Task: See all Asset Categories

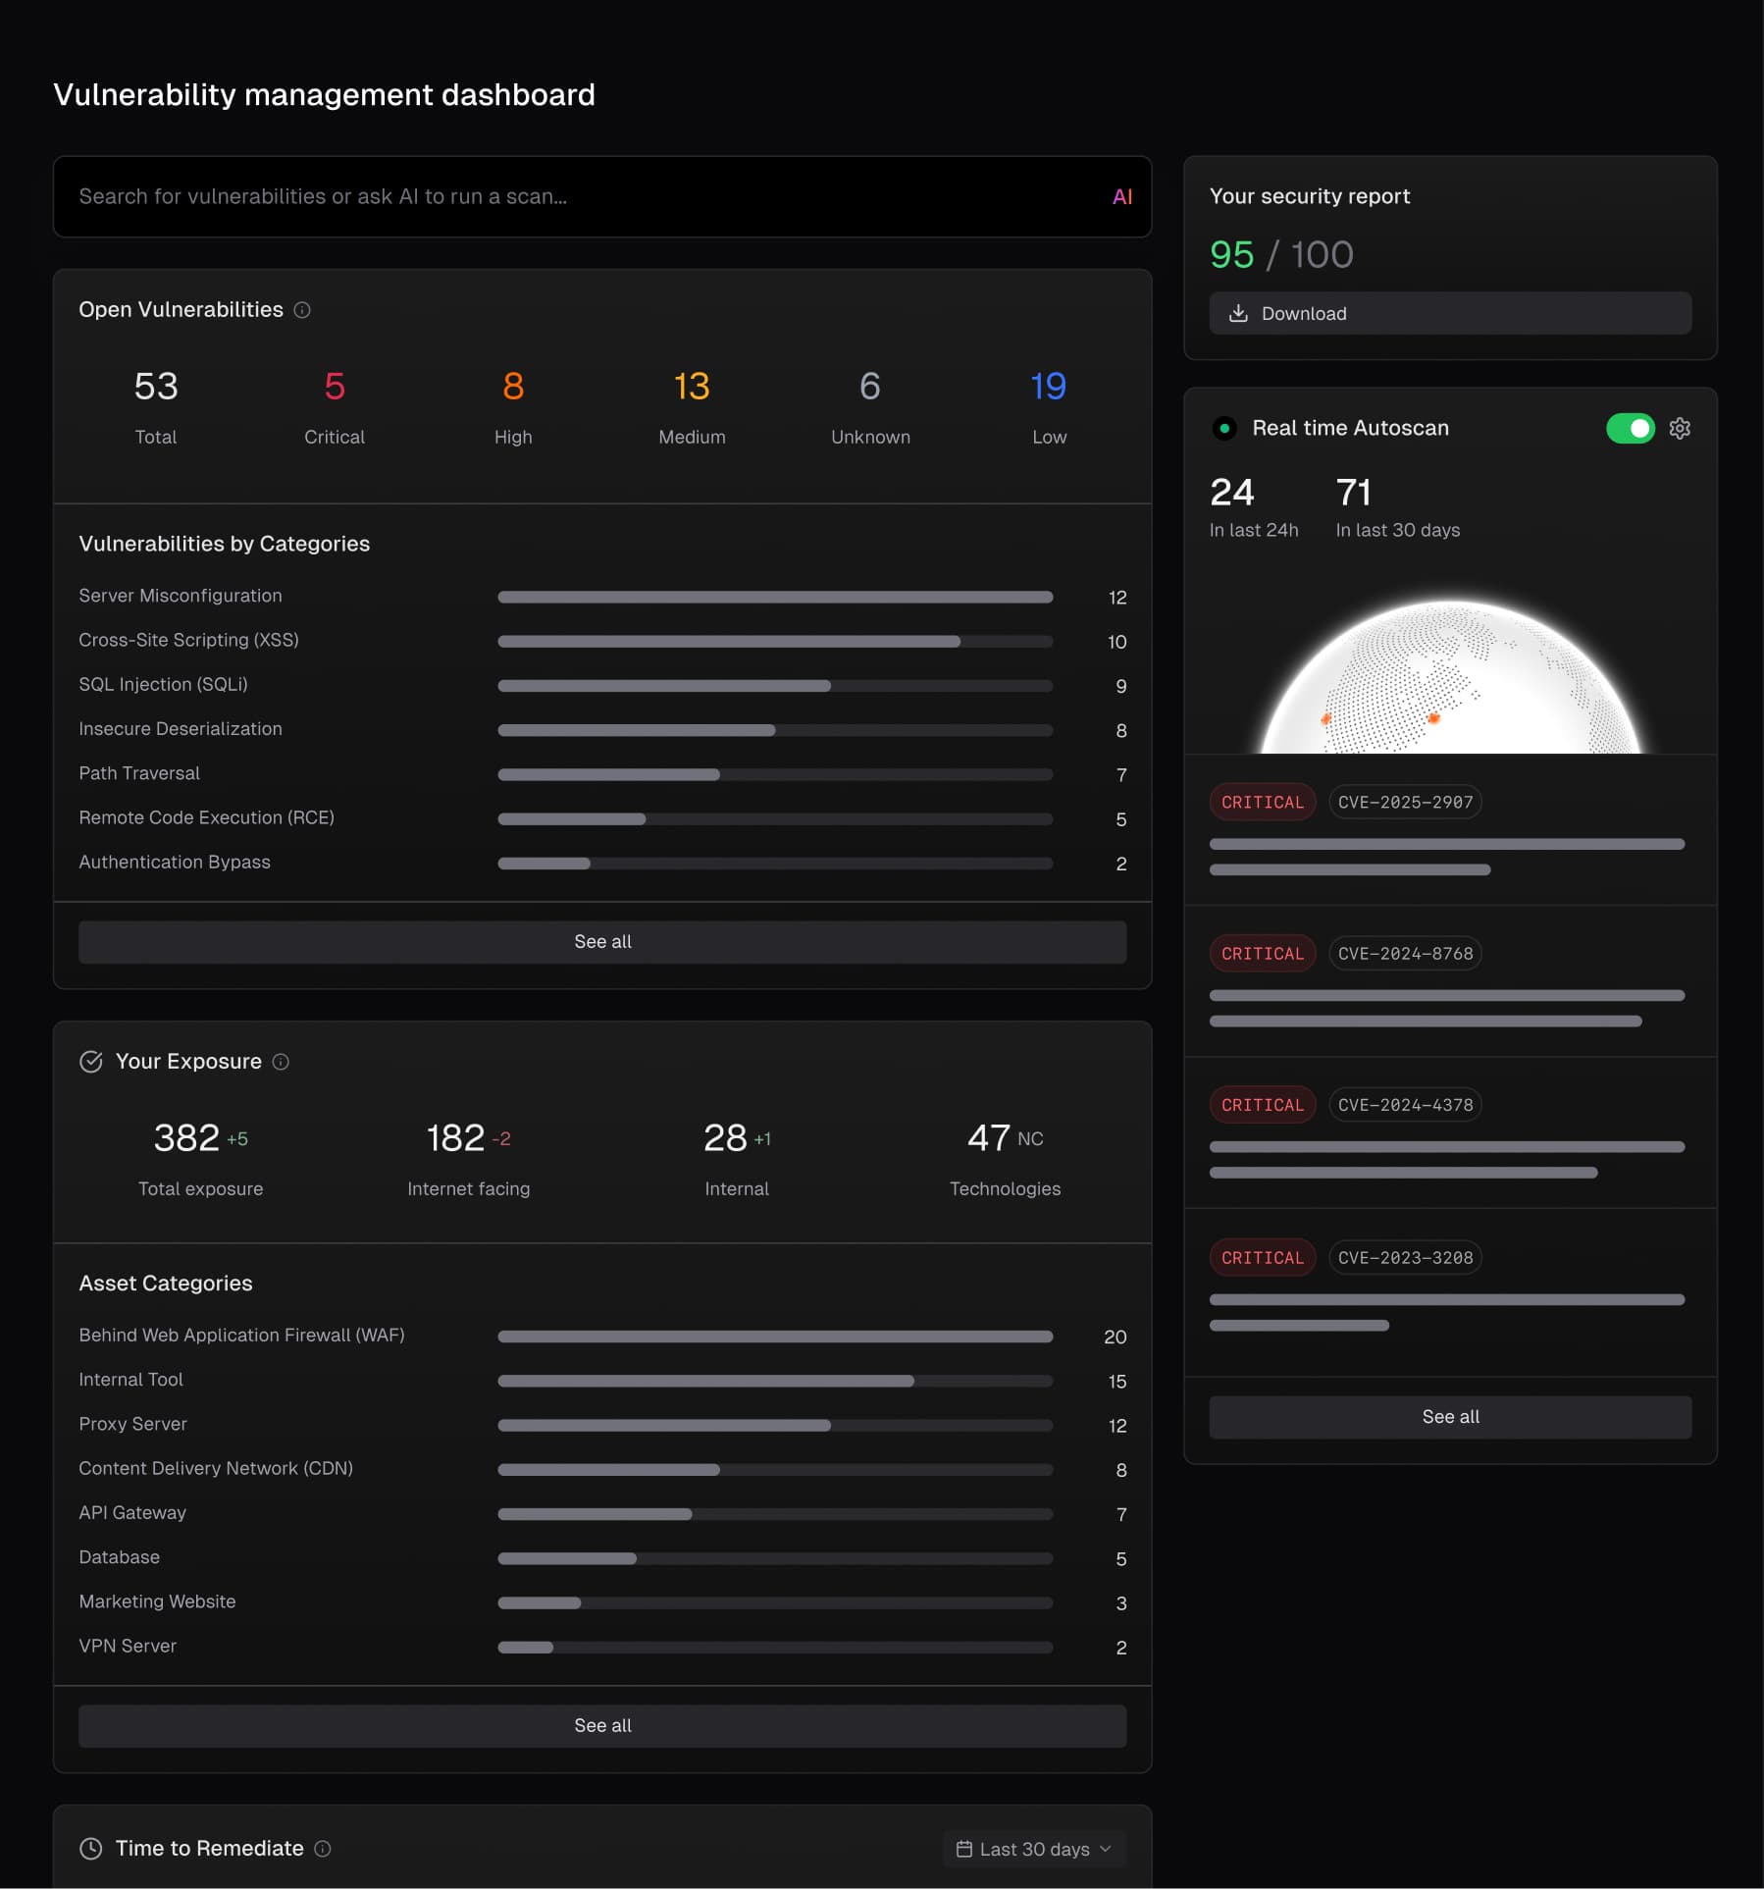Action: 601,1726
